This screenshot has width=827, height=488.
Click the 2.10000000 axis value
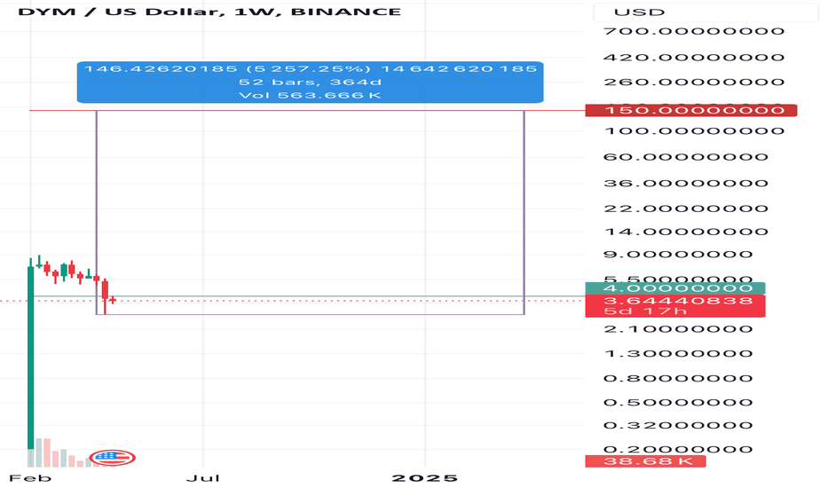(x=678, y=329)
